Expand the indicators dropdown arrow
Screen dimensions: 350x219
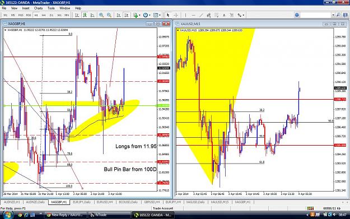coord(139,15)
